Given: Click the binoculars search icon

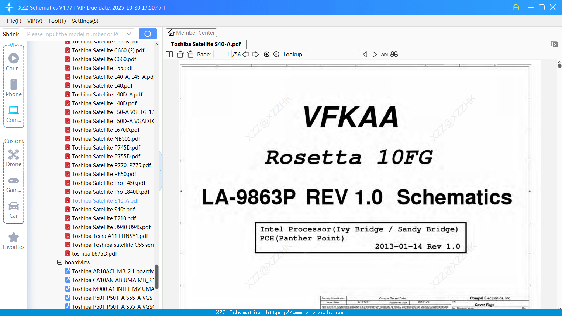Looking at the screenshot, I should [394, 55].
